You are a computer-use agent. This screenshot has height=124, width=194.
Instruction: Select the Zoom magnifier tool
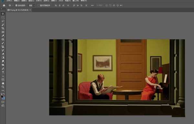(x=3, y=87)
